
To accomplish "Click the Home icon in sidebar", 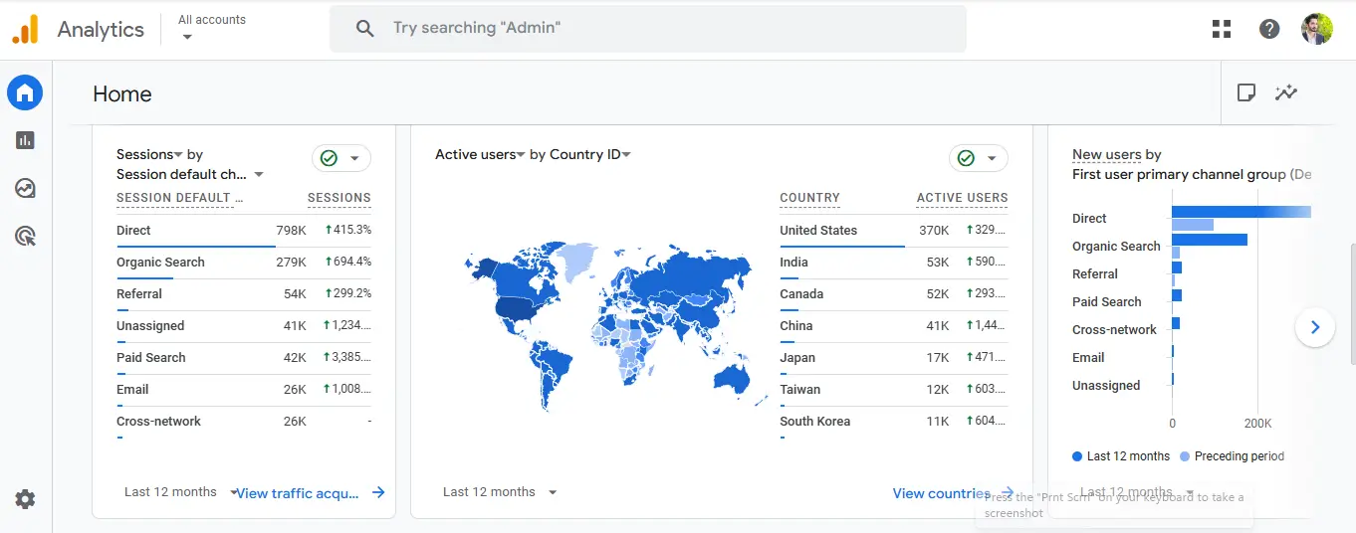I will (x=25, y=93).
